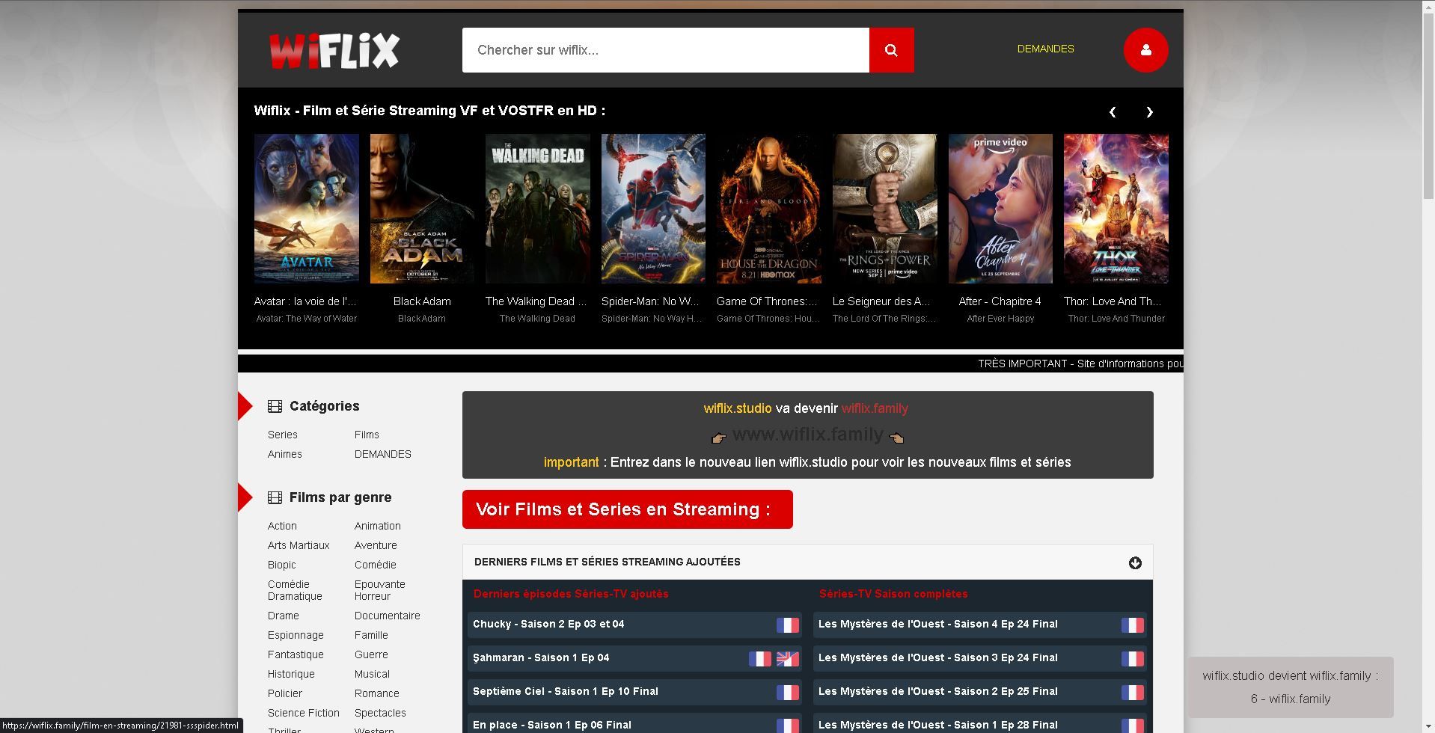This screenshot has height=733, width=1435.
Task: Click the www.wiflix.family link
Action: 807,435
